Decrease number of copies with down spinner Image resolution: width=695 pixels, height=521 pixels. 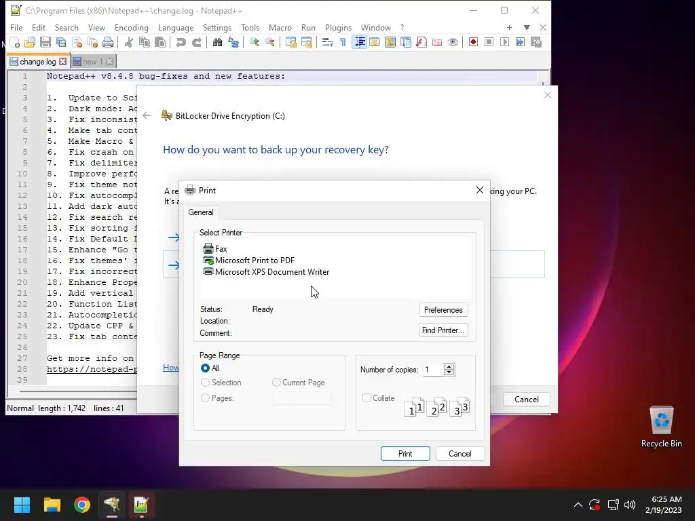(449, 372)
